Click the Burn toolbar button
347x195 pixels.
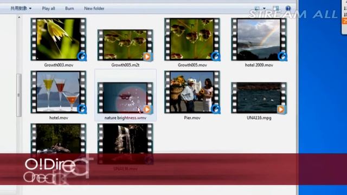click(x=69, y=9)
